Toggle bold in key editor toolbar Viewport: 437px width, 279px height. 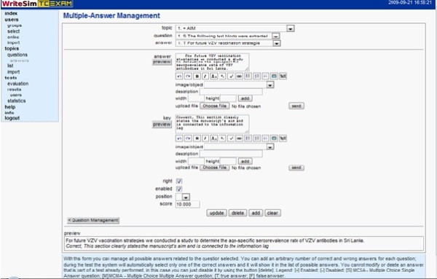click(197, 138)
